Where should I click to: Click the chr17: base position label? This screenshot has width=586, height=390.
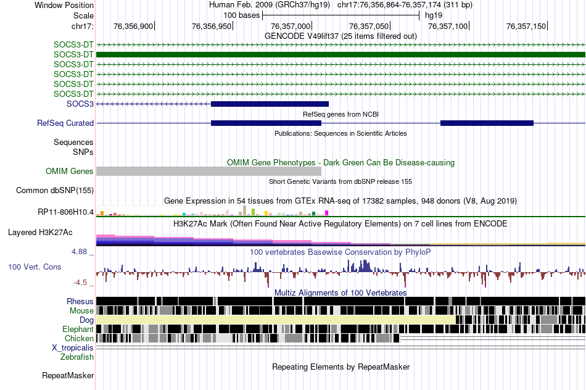pyautogui.click(x=82, y=26)
